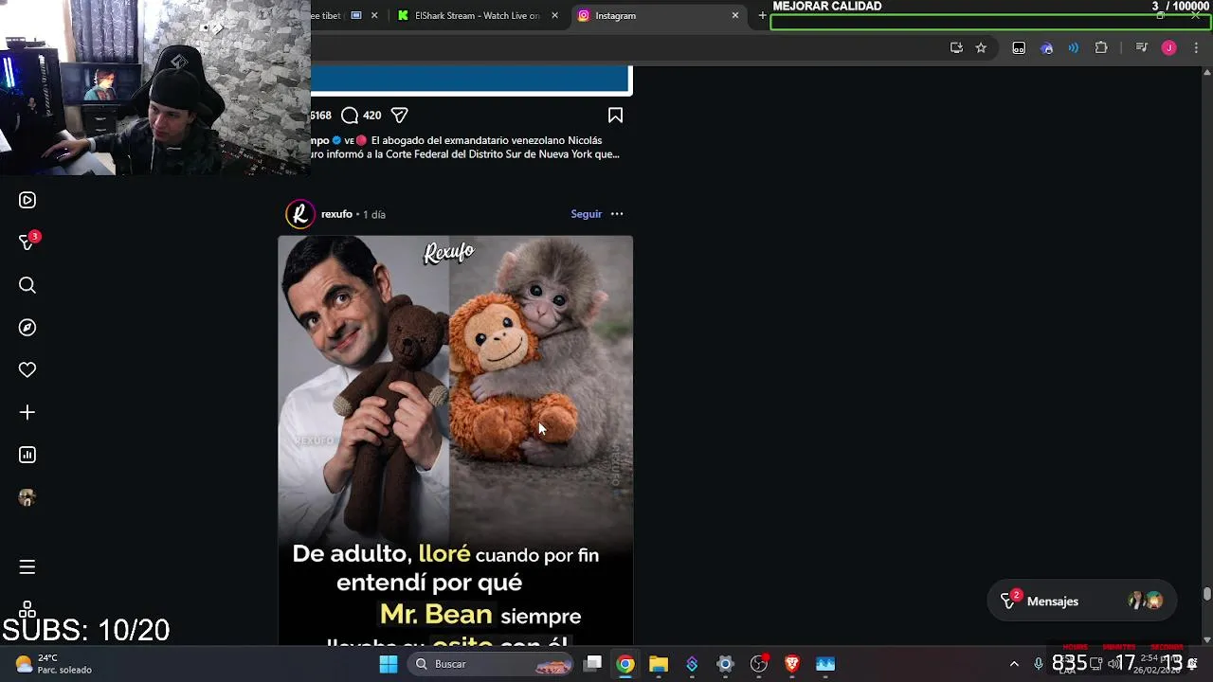Open the Task View taskbar icon
This screenshot has width=1213, height=682.
pyautogui.click(x=592, y=664)
